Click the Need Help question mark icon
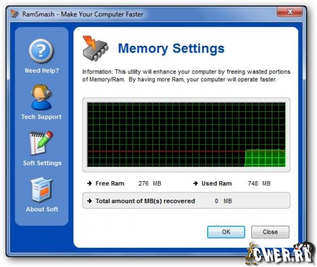Viewport: 317px width, 267px height. point(41,51)
